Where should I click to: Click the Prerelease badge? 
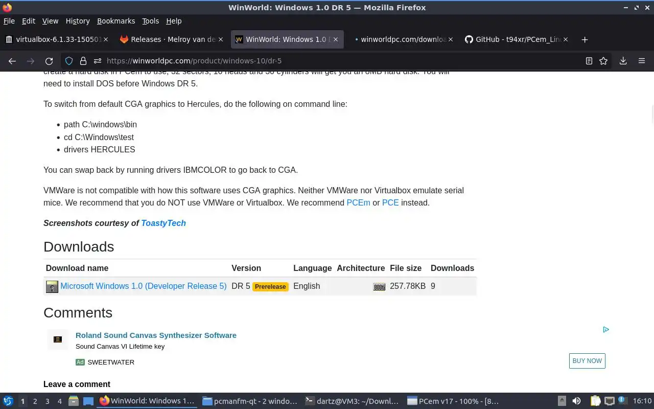pyautogui.click(x=270, y=286)
